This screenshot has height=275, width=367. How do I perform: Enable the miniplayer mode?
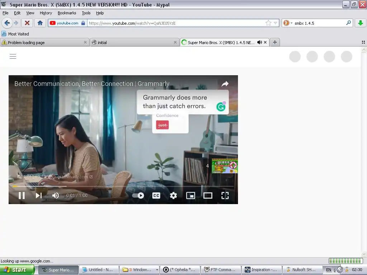pyautogui.click(x=191, y=195)
